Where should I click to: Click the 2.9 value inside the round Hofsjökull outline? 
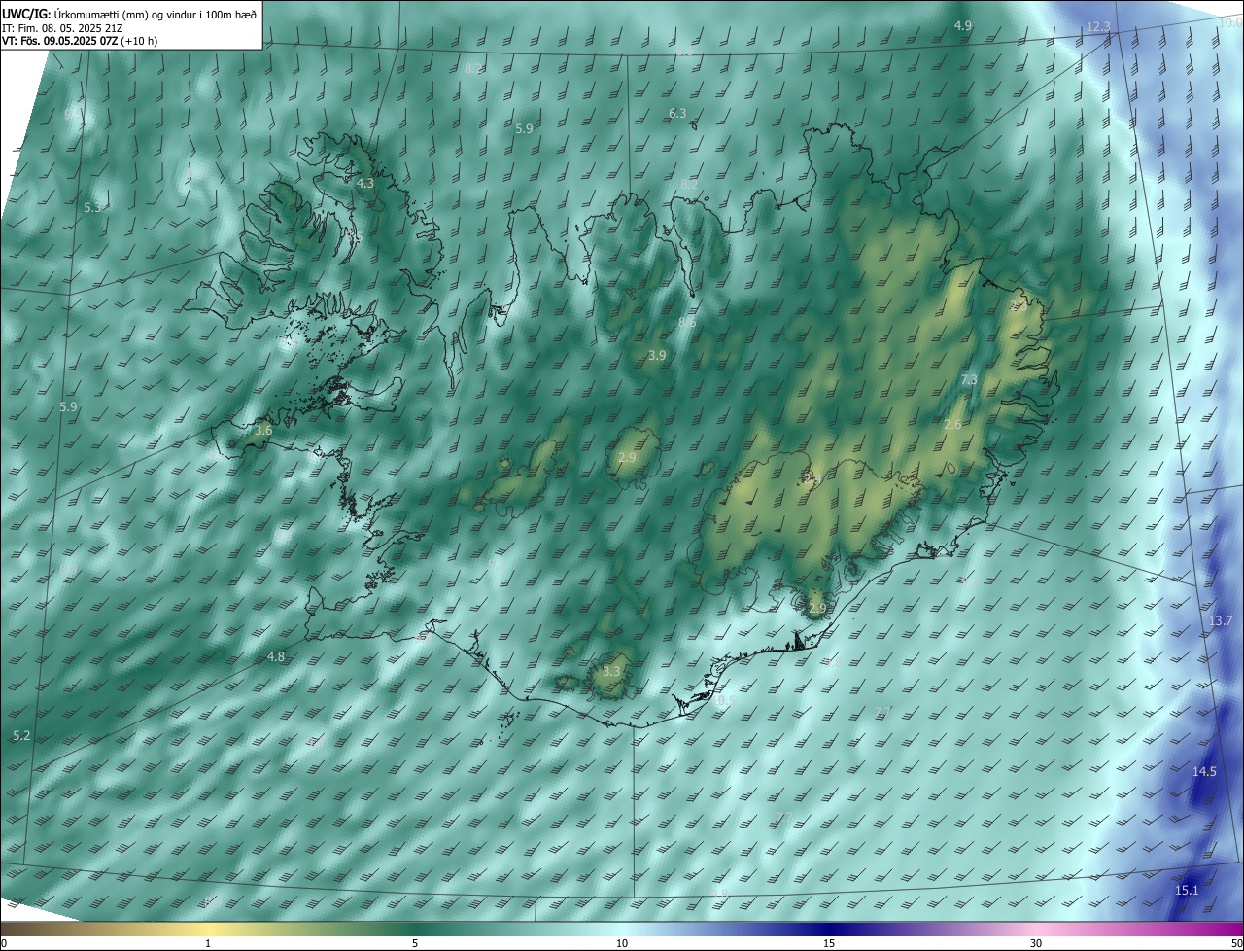click(x=627, y=457)
